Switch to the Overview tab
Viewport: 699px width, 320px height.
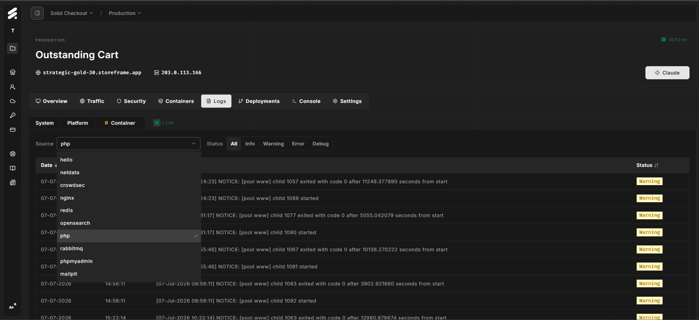[x=51, y=101]
